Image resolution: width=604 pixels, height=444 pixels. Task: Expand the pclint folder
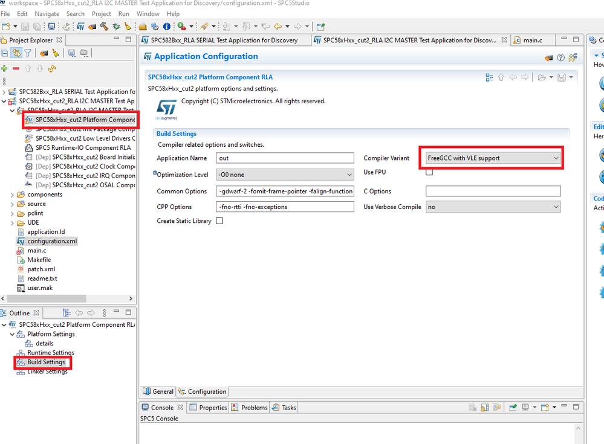pyautogui.click(x=12, y=213)
